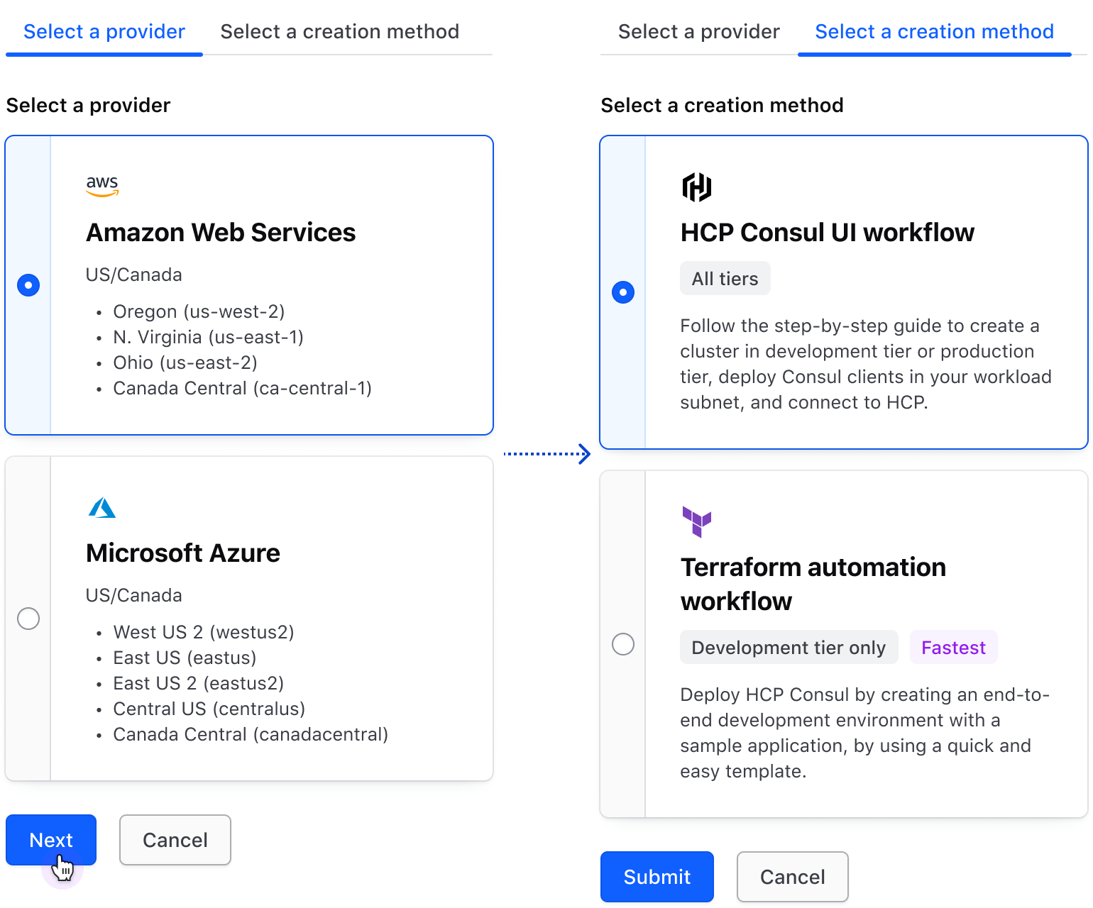Switch to left 'Select a creation method' tab

coord(339,32)
